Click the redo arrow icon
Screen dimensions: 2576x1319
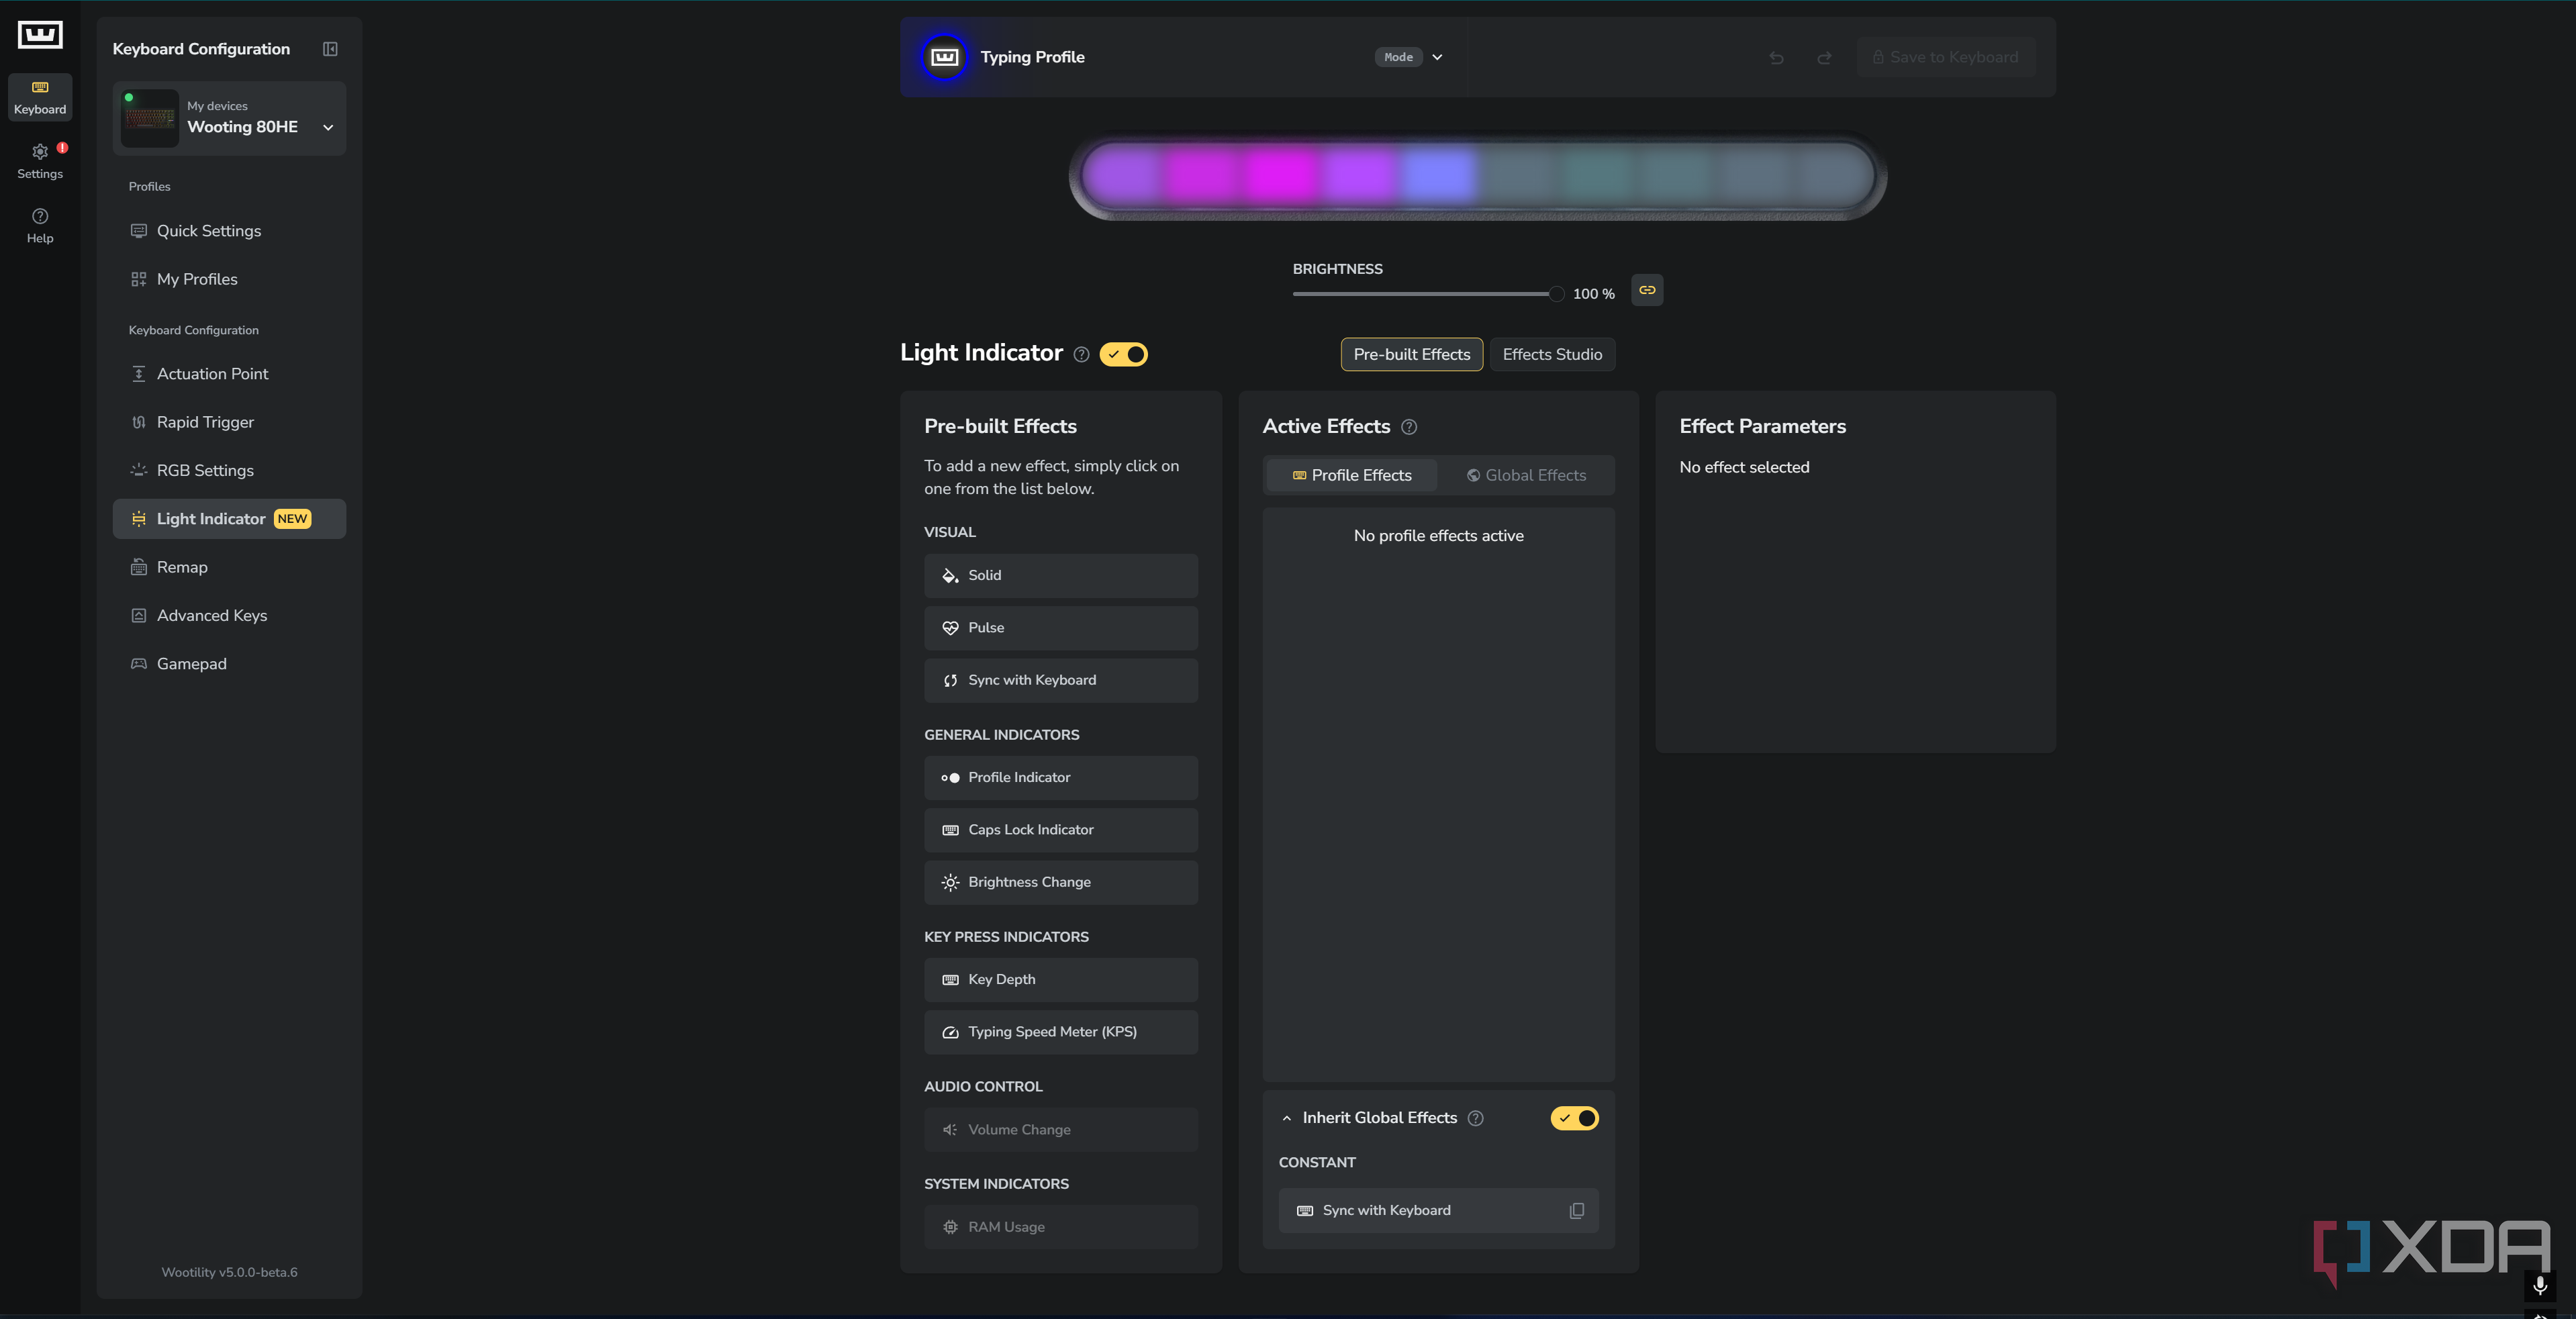pyautogui.click(x=1824, y=58)
